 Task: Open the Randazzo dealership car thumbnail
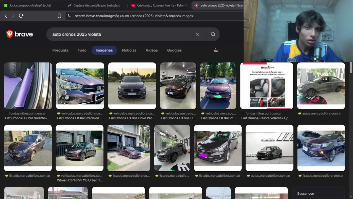point(269,148)
